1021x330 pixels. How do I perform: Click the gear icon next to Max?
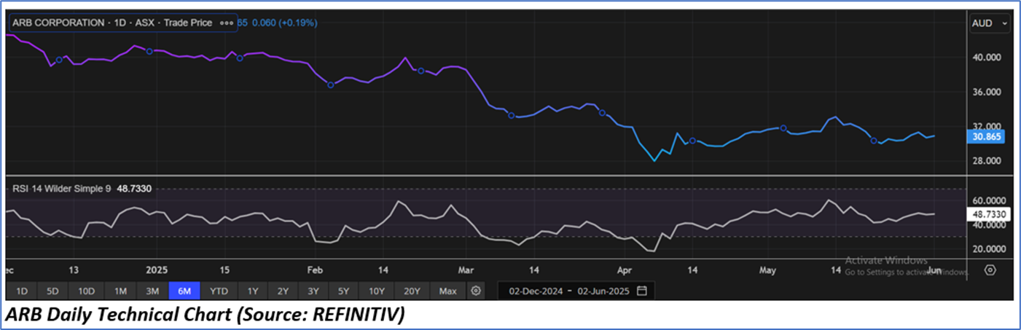[476, 291]
